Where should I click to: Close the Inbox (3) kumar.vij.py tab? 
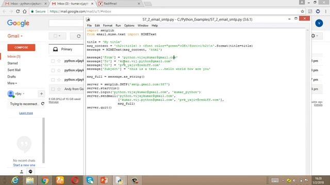coord(92,4)
